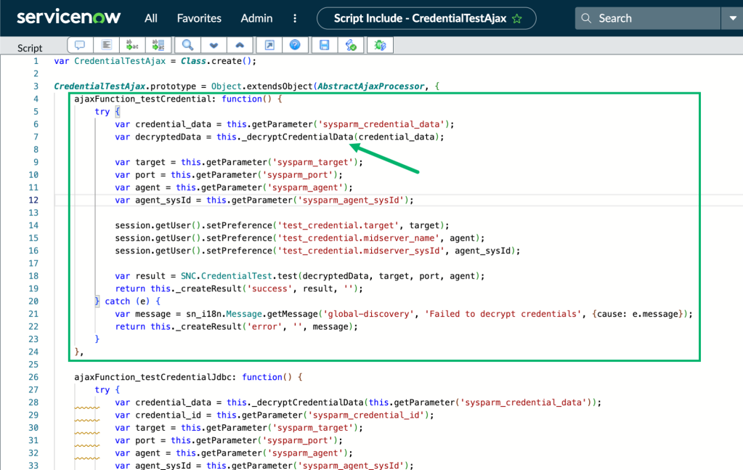Click 'success' string on line 19
The image size is (743, 470).
(x=269, y=288)
